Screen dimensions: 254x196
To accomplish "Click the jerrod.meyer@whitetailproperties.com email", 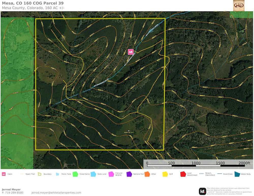I will click(56, 193).
